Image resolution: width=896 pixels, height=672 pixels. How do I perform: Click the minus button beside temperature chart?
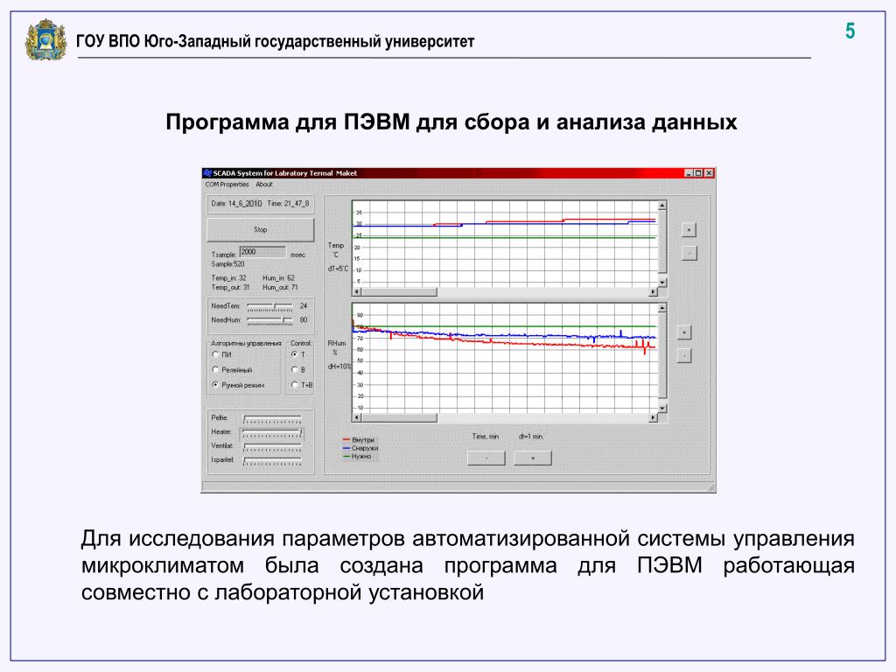[x=689, y=253]
